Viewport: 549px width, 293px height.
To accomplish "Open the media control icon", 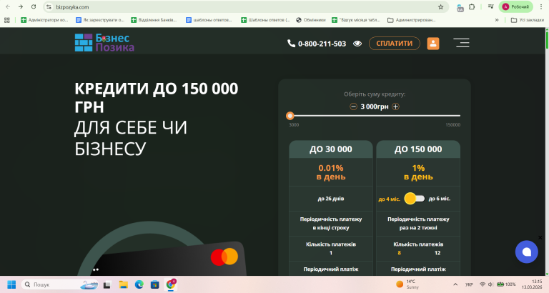I will pyautogui.click(x=490, y=7).
